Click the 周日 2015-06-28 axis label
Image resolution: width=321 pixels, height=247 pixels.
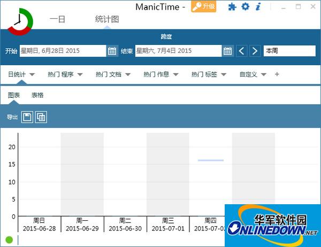[39, 225]
